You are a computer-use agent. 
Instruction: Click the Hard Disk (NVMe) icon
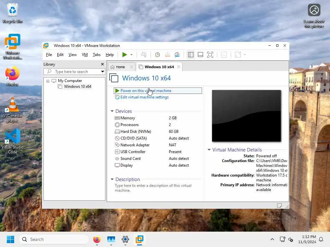[117, 132]
